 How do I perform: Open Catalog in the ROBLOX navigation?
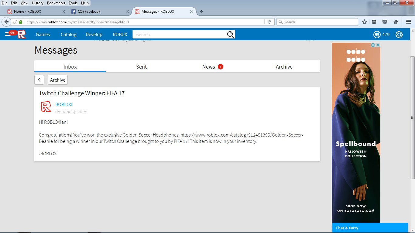[68, 35]
